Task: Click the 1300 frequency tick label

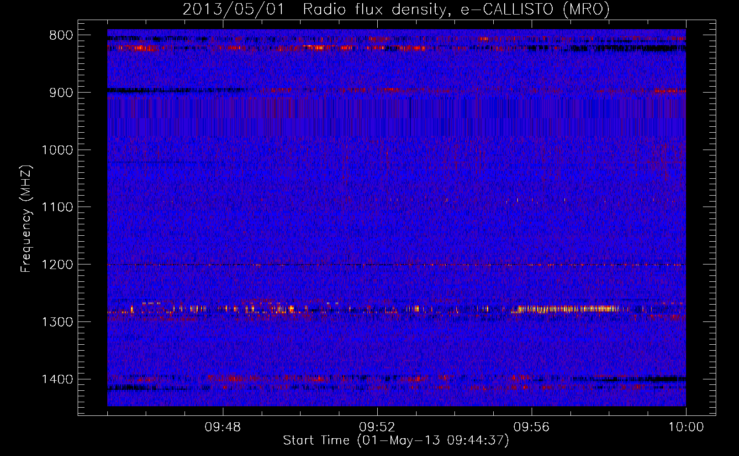Action: 58,322
